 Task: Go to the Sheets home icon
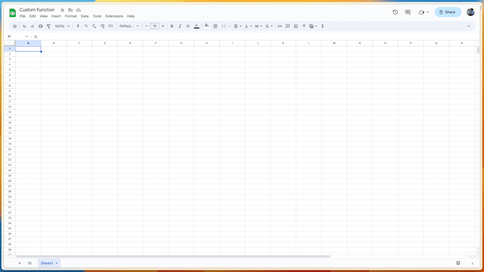(x=12, y=13)
